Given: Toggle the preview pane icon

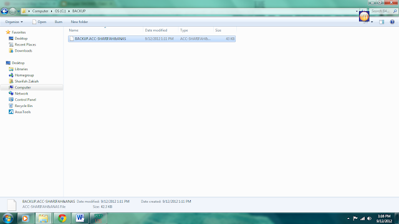Looking at the screenshot, I should 382,22.
